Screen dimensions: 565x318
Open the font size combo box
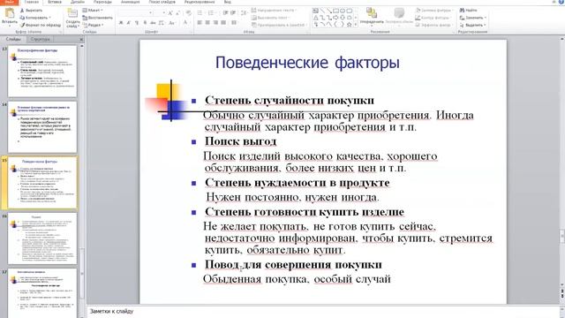pos(159,13)
